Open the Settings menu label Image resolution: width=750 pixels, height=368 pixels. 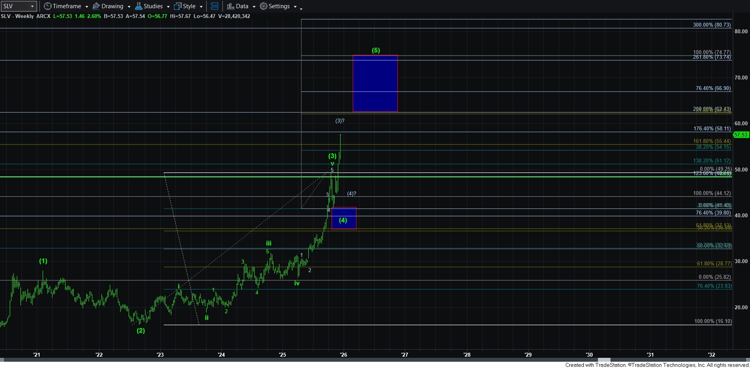(x=279, y=6)
